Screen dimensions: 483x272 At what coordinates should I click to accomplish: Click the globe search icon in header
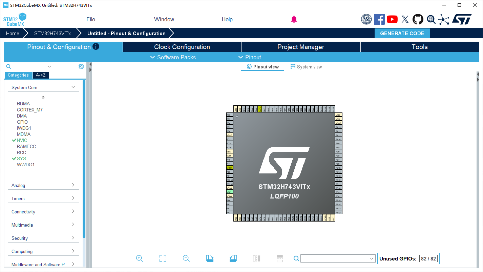[x=431, y=19]
